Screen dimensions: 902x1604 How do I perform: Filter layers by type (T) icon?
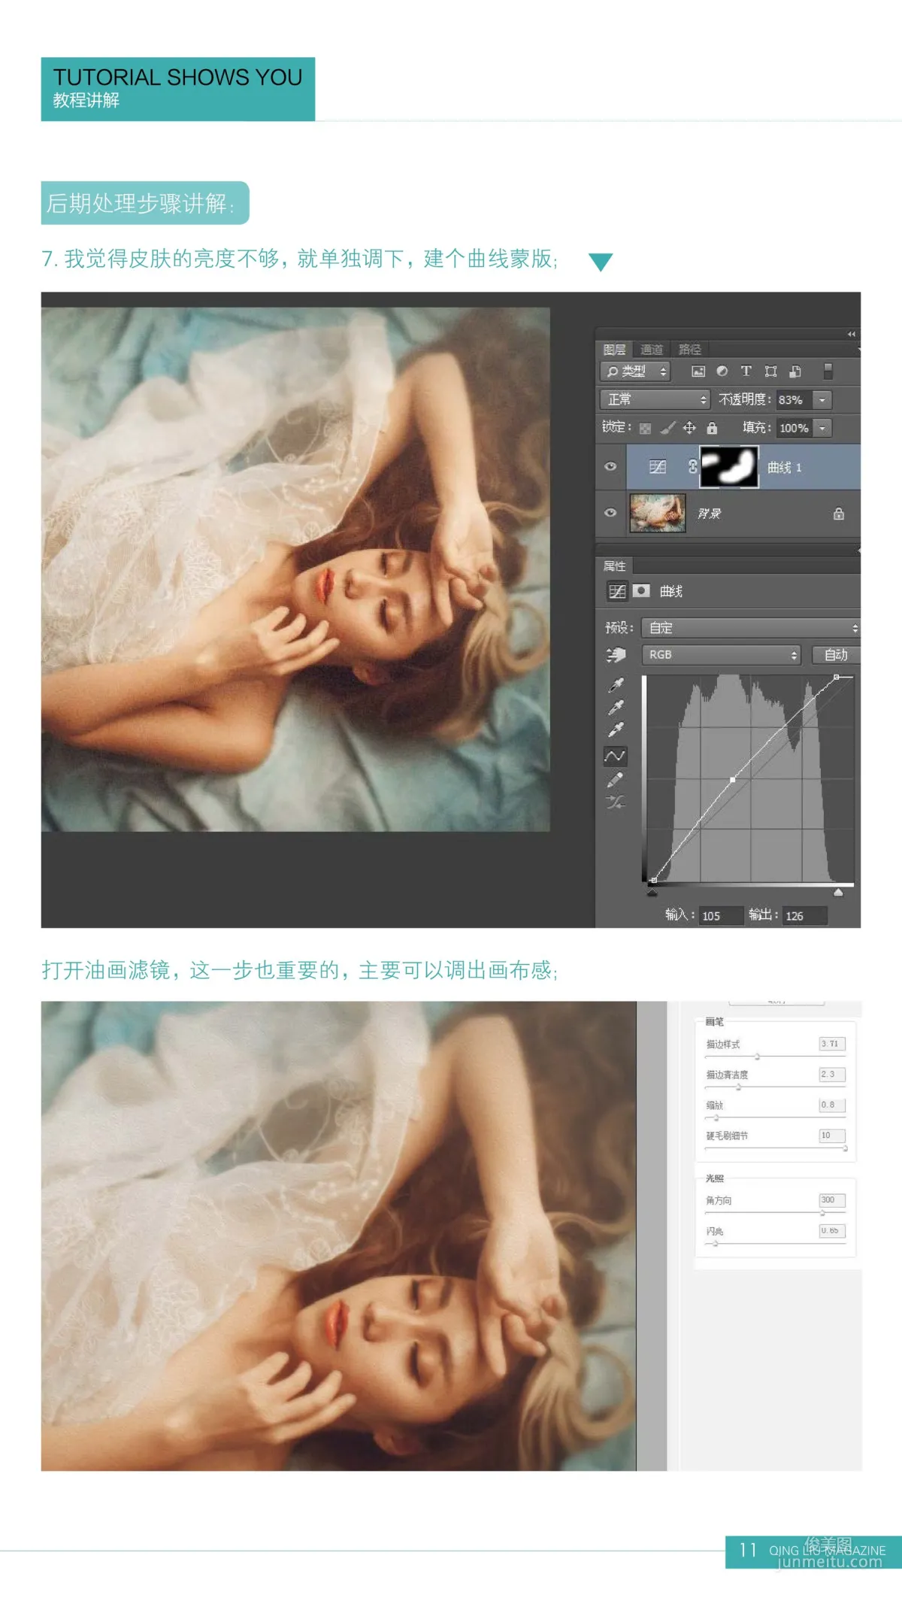pyautogui.click(x=746, y=371)
